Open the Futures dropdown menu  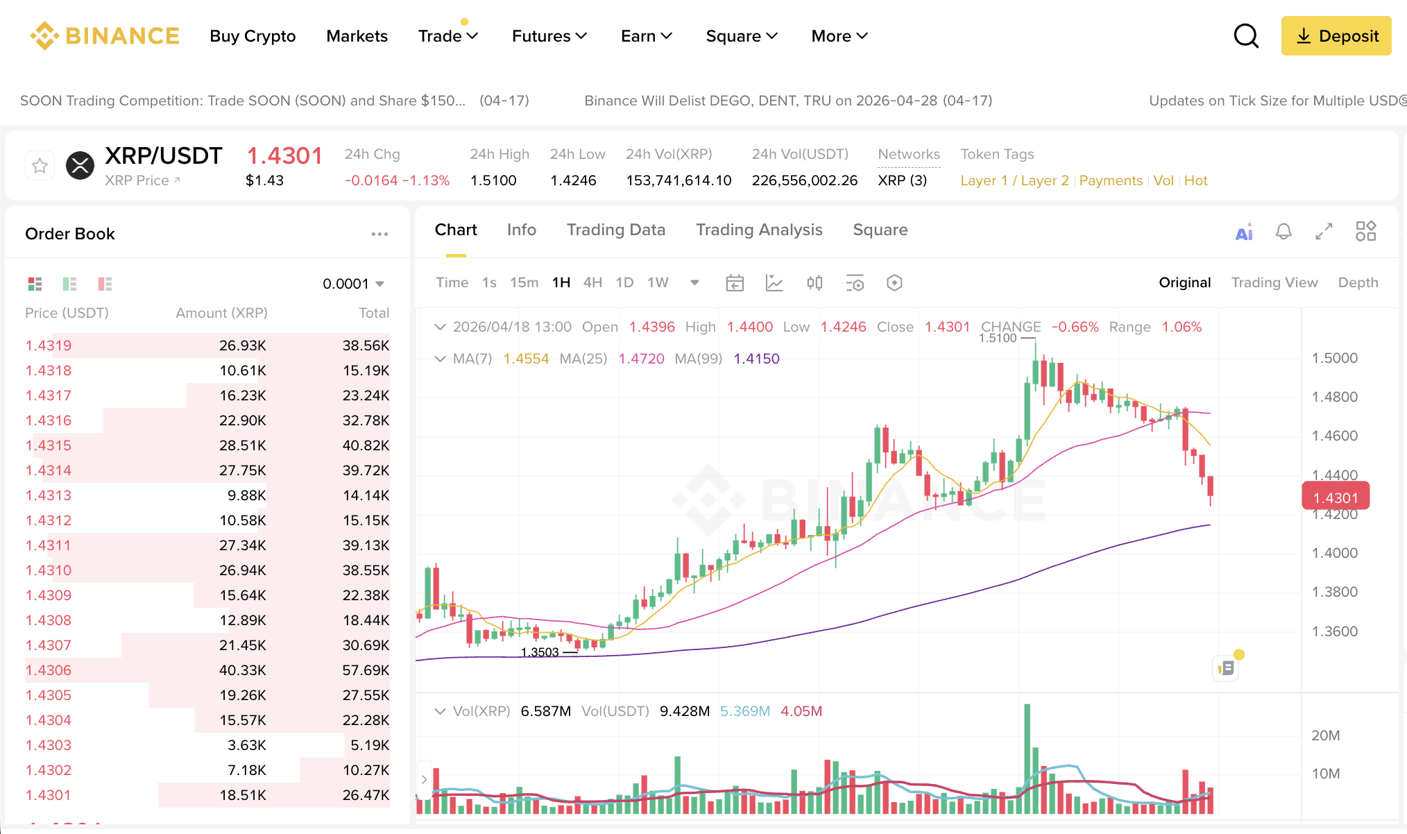click(x=549, y=36)
